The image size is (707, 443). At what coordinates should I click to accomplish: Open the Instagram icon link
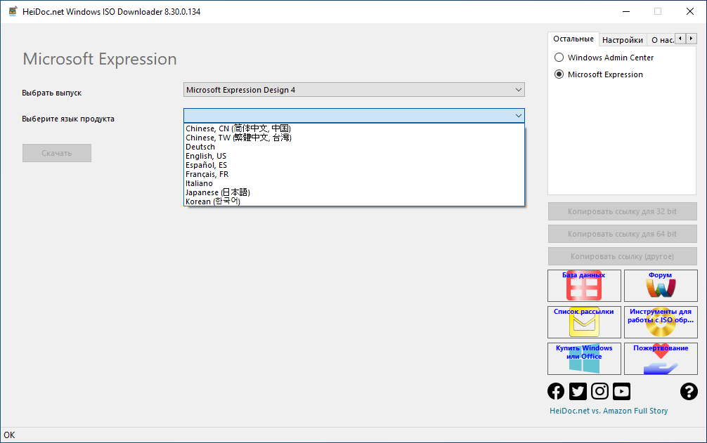pyautogui.click(x=599, y=391)
